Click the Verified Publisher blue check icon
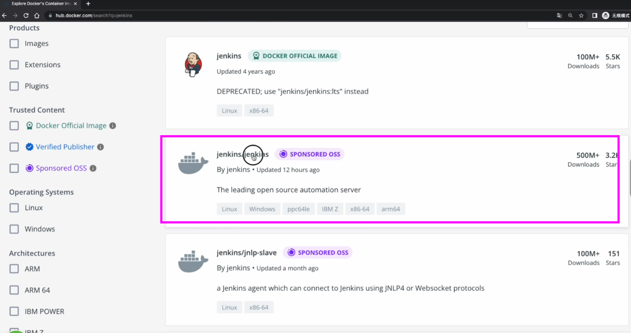631x333 pixels. coord(30,147)
